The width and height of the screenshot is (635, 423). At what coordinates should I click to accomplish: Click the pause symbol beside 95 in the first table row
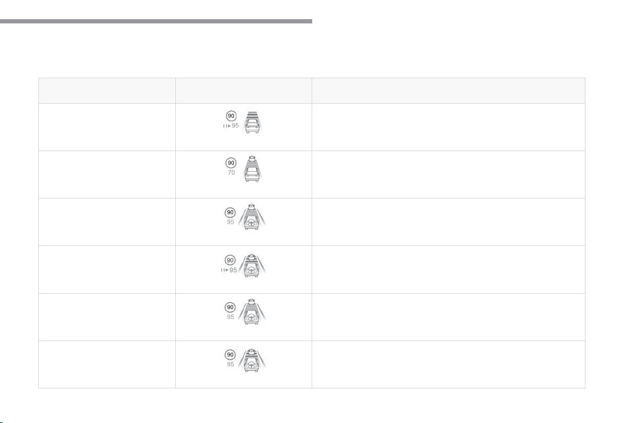click(226, 126)
